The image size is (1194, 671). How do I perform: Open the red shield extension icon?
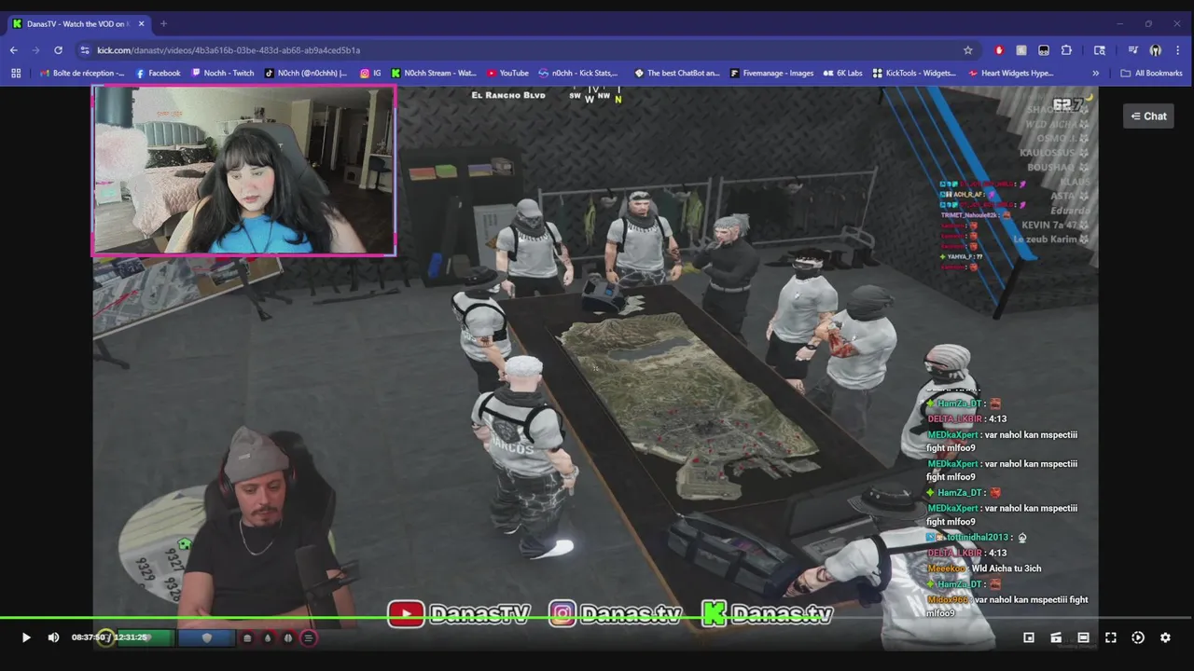pos(999,50)
